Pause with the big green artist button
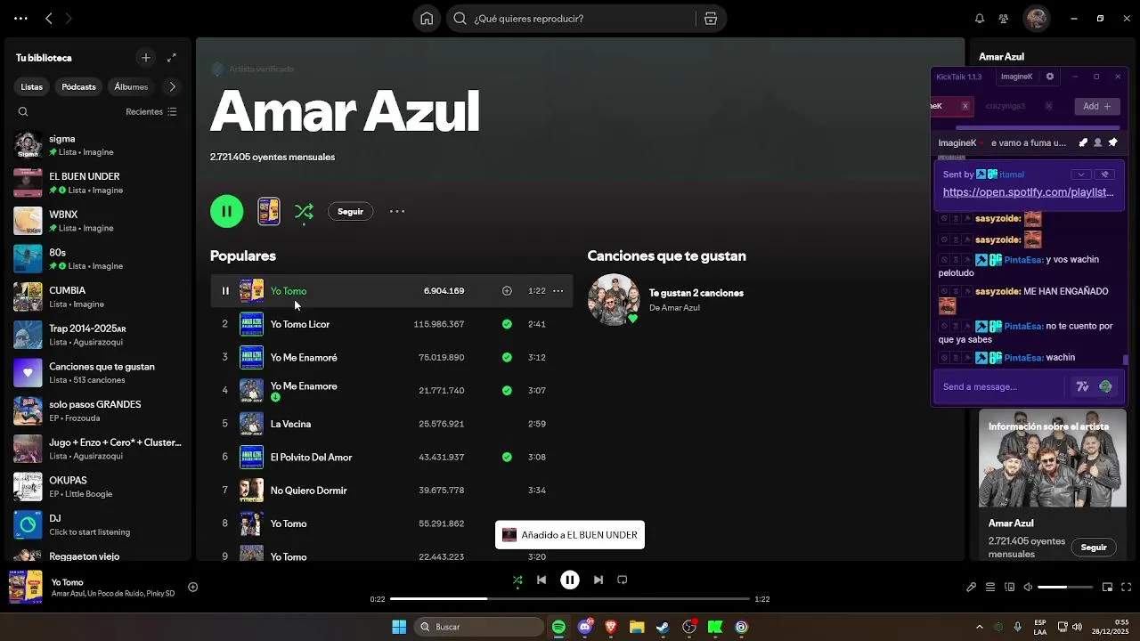Viewport: 1140px width, 641px height. click(x=226, y=211)
